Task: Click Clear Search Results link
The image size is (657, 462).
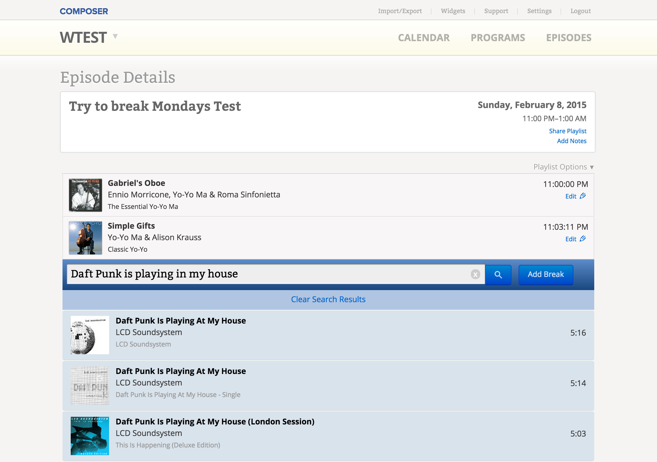Action: tap(328, 299)
